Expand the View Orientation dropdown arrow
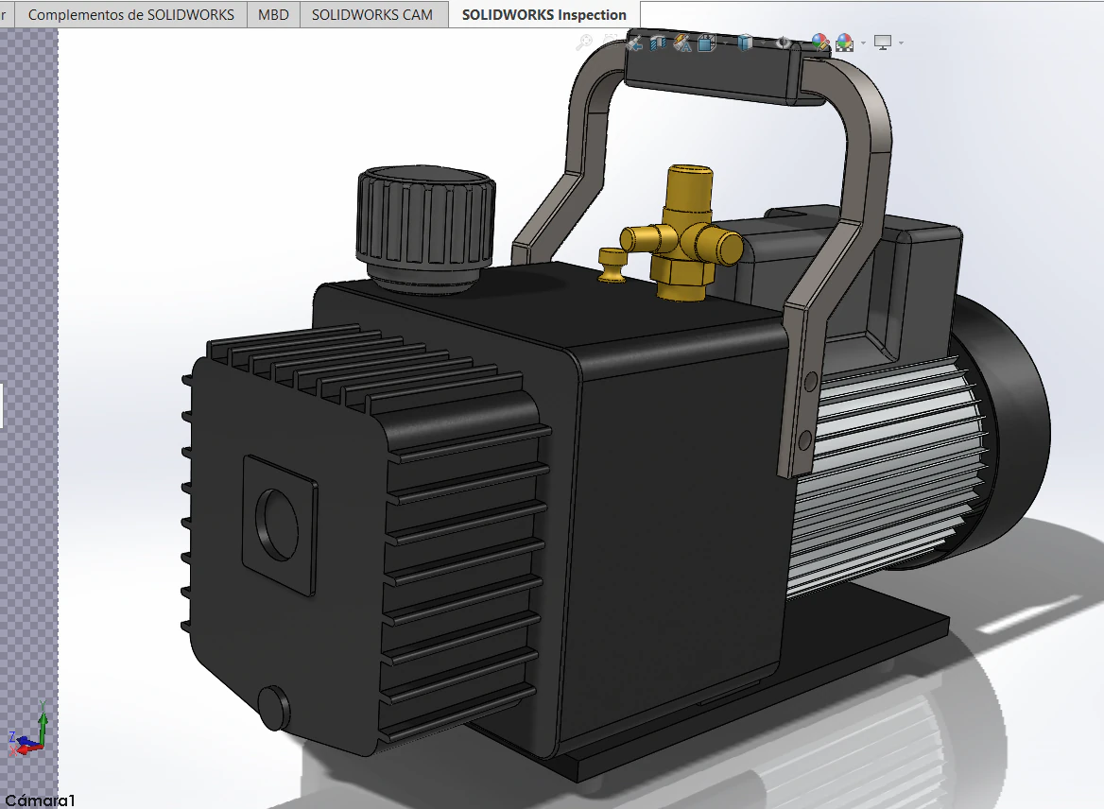Viewport: 1104px width, 809px height. pos(725,43)
